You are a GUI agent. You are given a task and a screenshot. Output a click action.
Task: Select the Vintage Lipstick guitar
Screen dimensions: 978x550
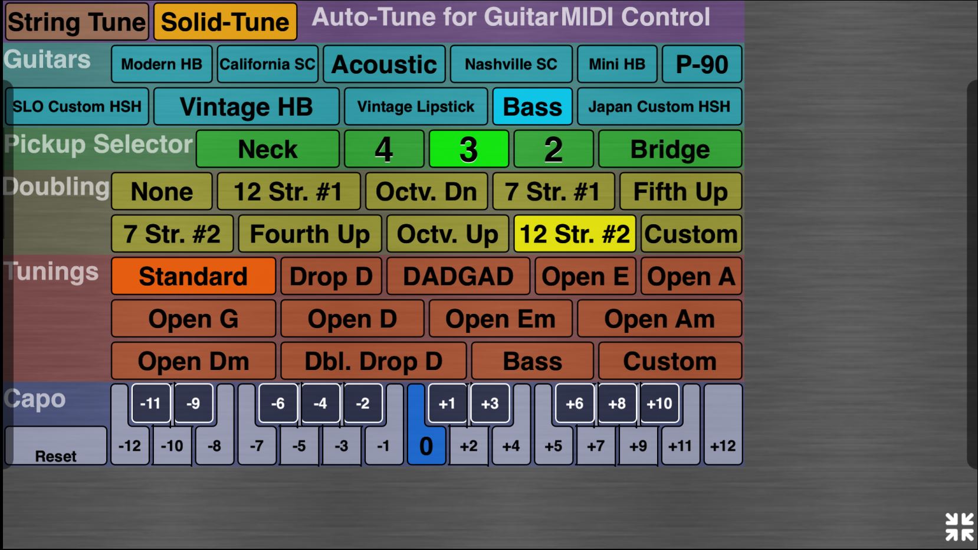pyautogui.click(x=416, y=106)
